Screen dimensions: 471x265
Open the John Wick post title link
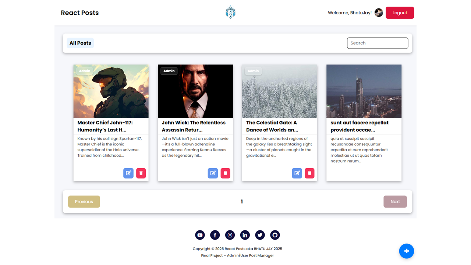tap(193, 126)
